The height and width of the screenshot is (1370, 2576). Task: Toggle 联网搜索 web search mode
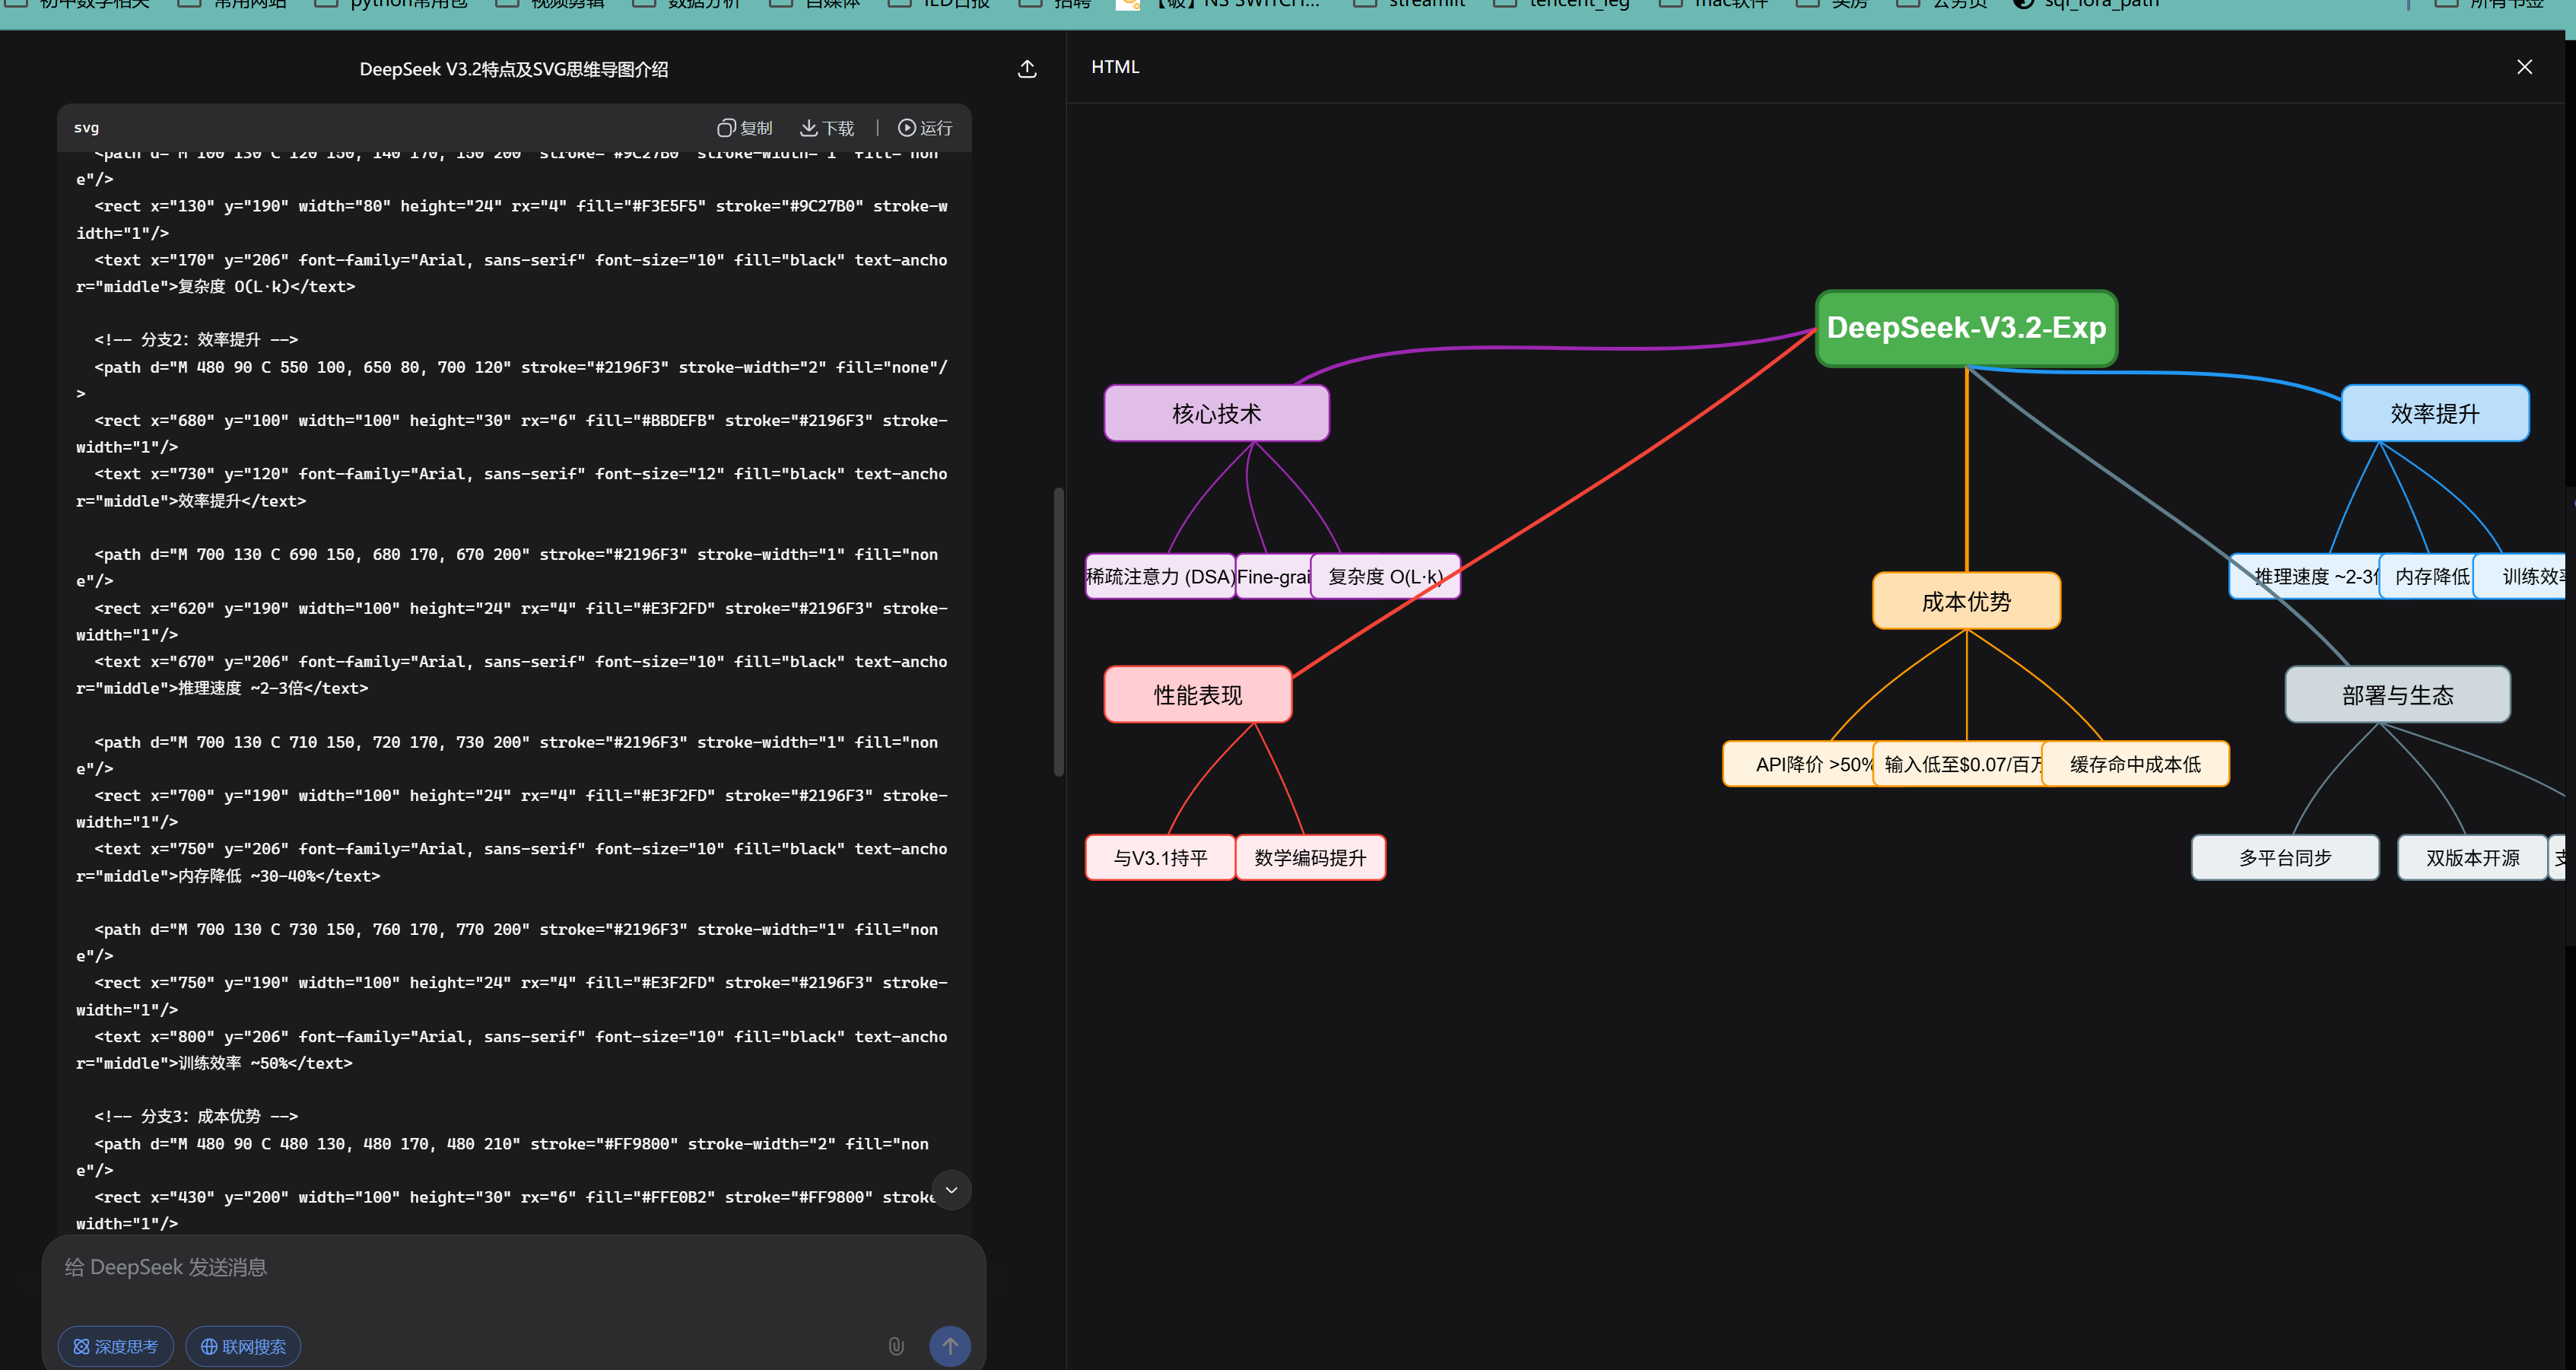tap(243, 1346)
